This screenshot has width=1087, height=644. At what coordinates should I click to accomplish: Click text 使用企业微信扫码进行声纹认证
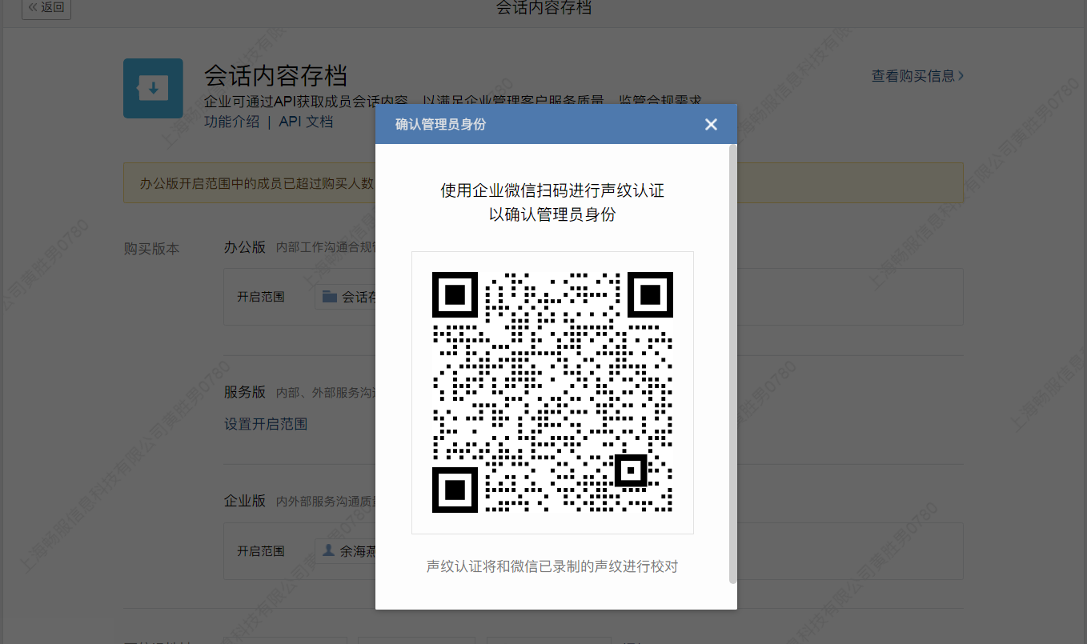(552, 190)
